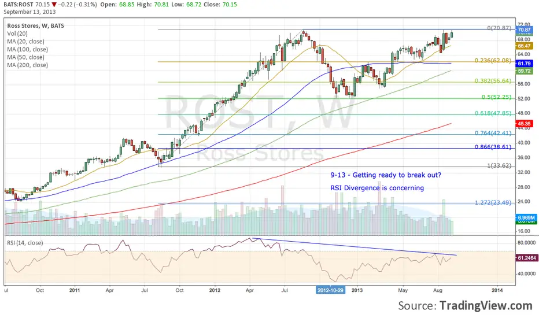Screen dimensions: 539x318
Task: Click the 45.35 red price tag
Action: pos(524,124)
